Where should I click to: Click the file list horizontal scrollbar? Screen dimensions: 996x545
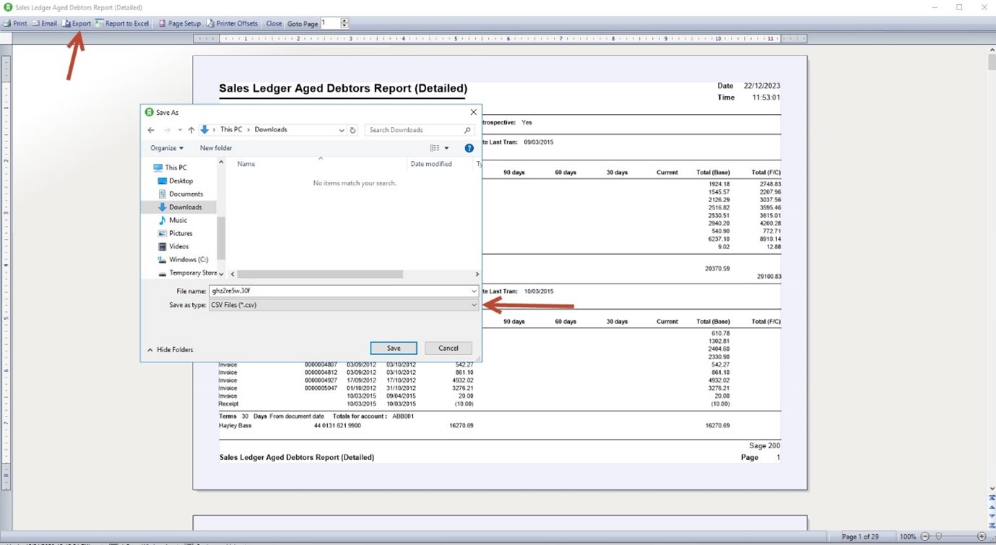pos(320,274)
